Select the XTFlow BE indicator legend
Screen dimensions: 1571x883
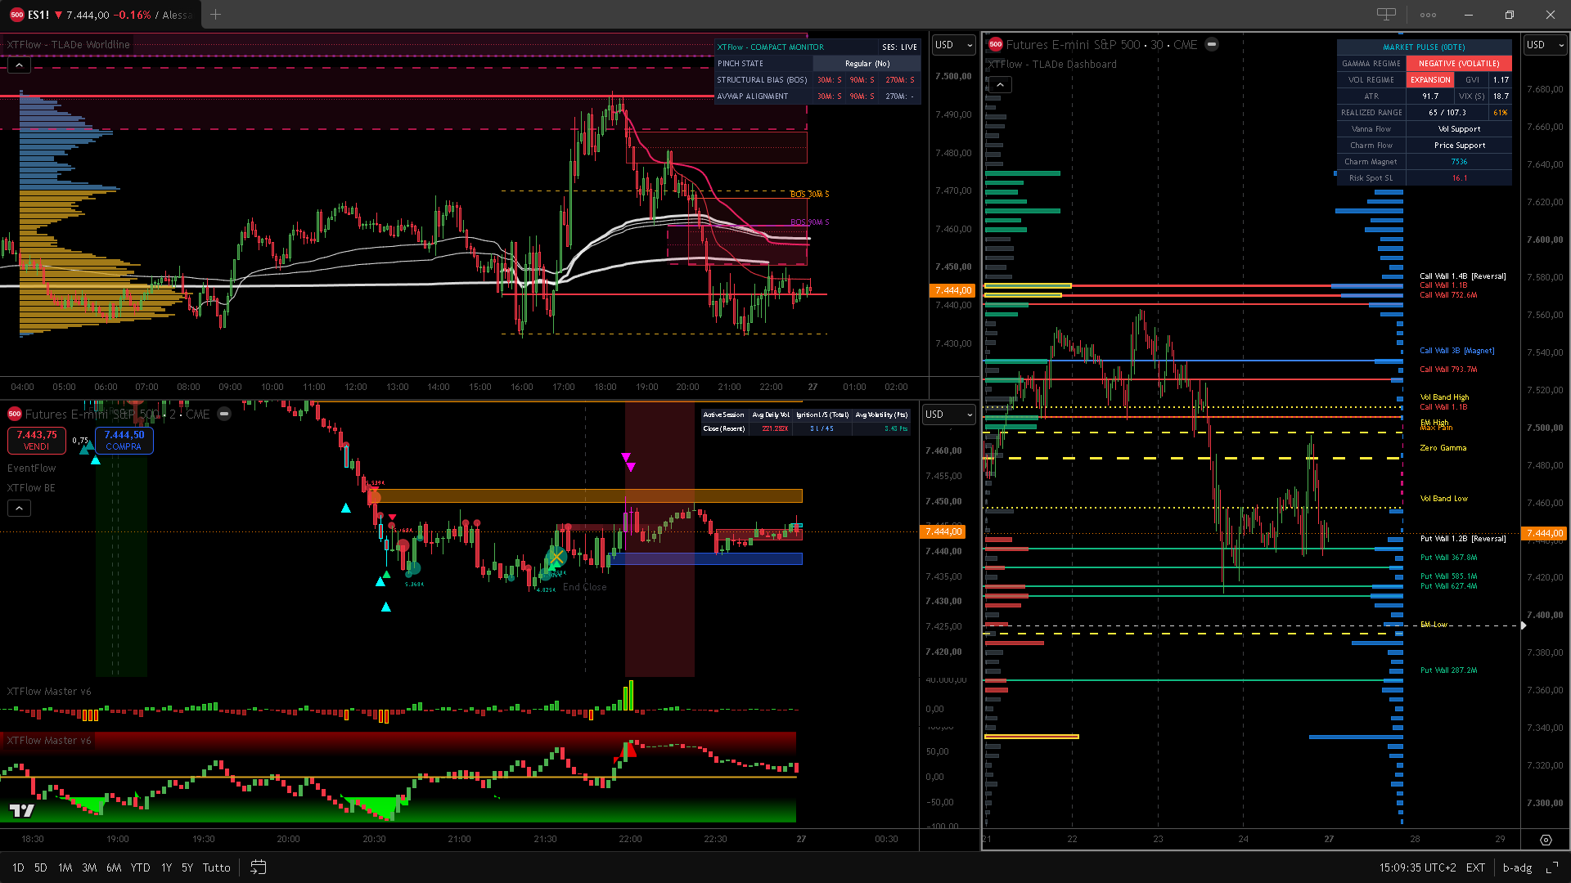[x=31, y=488]
